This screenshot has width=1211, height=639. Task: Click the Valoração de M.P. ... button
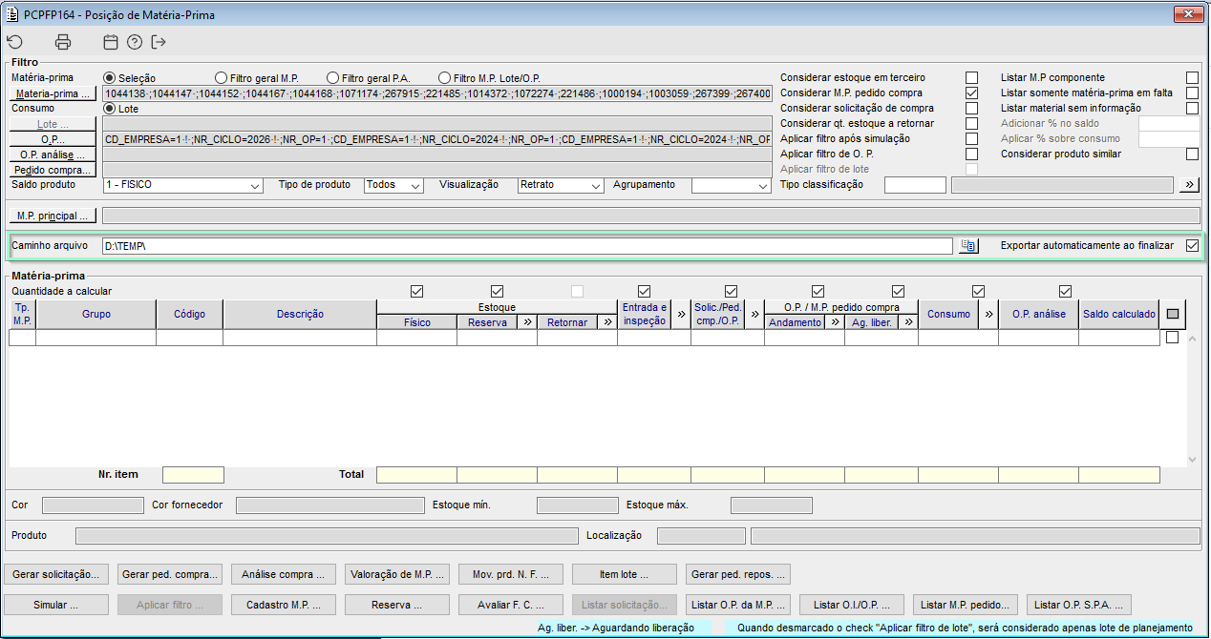click(x=397, y=574)
